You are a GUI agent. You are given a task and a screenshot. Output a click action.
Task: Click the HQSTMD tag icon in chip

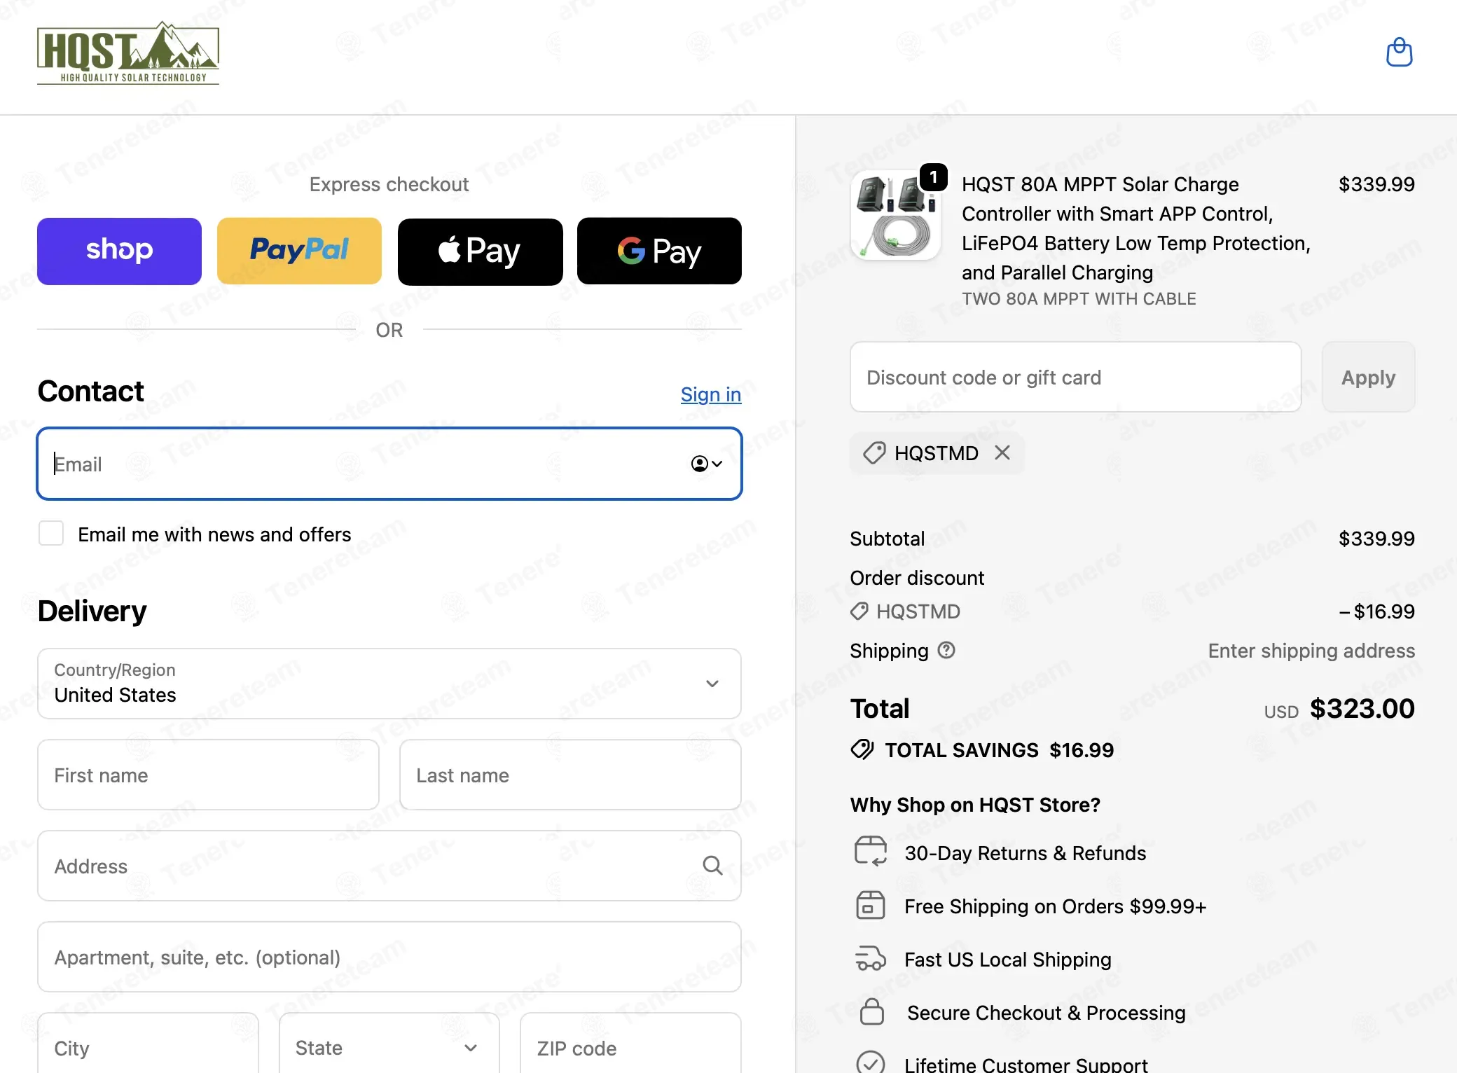coord(873,453)
